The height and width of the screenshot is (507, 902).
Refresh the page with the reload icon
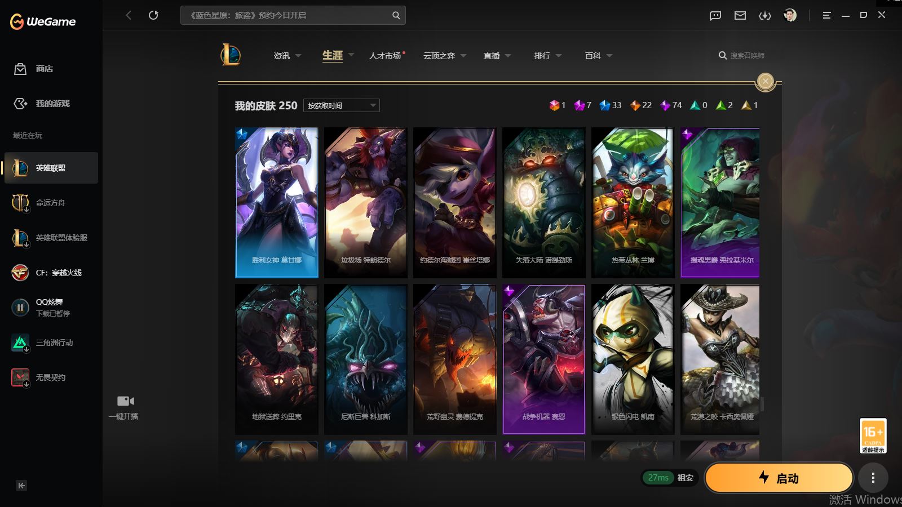153,15
